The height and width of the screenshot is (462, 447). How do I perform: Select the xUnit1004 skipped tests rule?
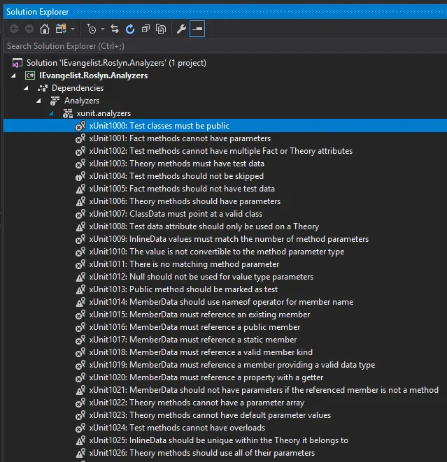(176, 176)
